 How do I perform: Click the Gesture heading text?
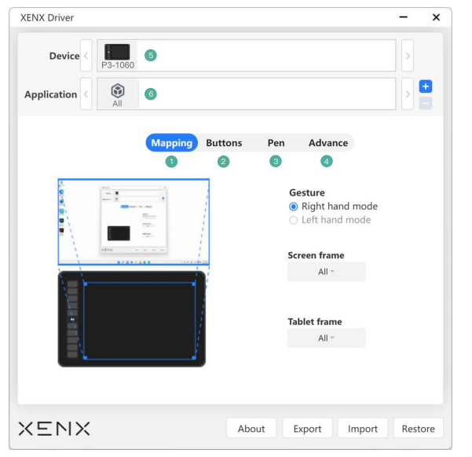pyautogui.click(x=307, y=192)
